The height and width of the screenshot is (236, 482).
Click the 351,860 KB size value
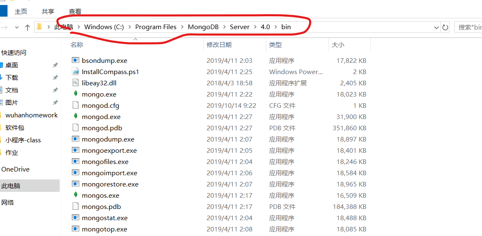coord(350,128)
